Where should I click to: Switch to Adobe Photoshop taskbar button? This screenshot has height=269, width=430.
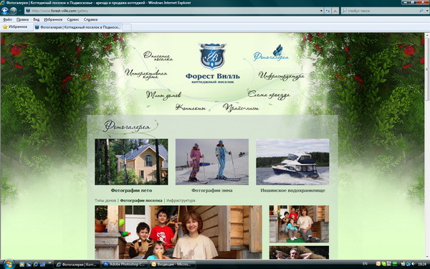125,264
